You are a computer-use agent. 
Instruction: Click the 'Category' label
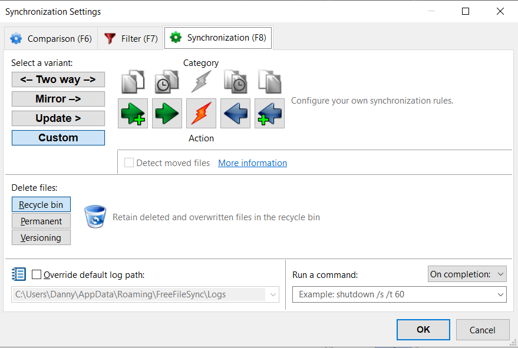(201, 63)
